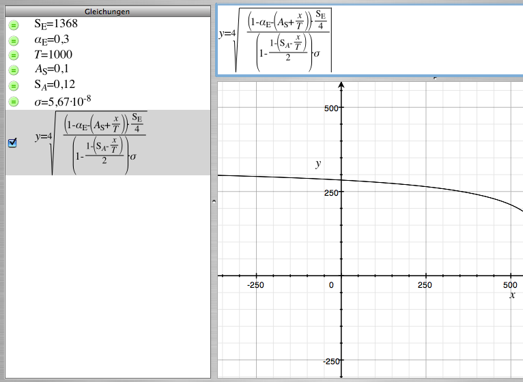
Task: Click the Gleichungen list header
Action: point(108,12)
